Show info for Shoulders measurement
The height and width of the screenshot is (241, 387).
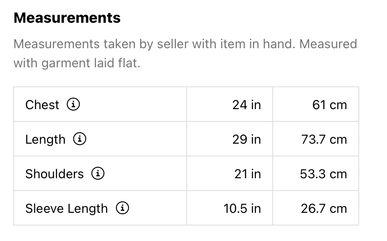(98, 174)
